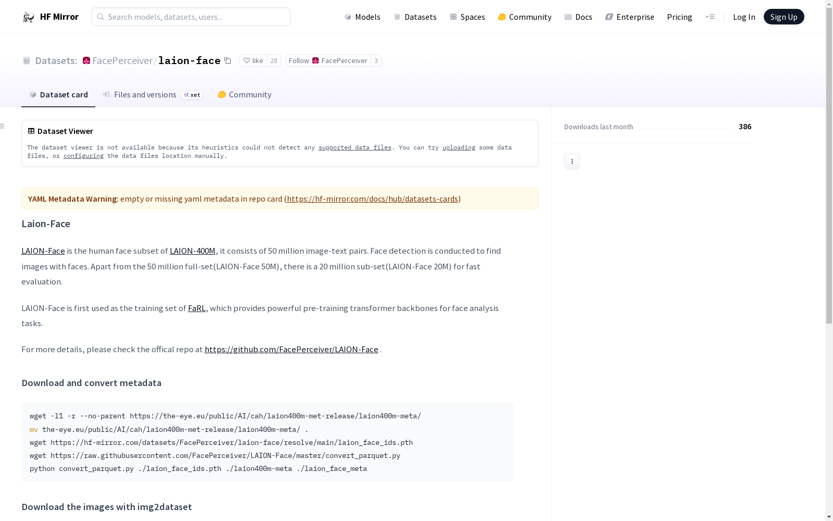Open the FacePerceiver owner link in the title

coord(122,60)
